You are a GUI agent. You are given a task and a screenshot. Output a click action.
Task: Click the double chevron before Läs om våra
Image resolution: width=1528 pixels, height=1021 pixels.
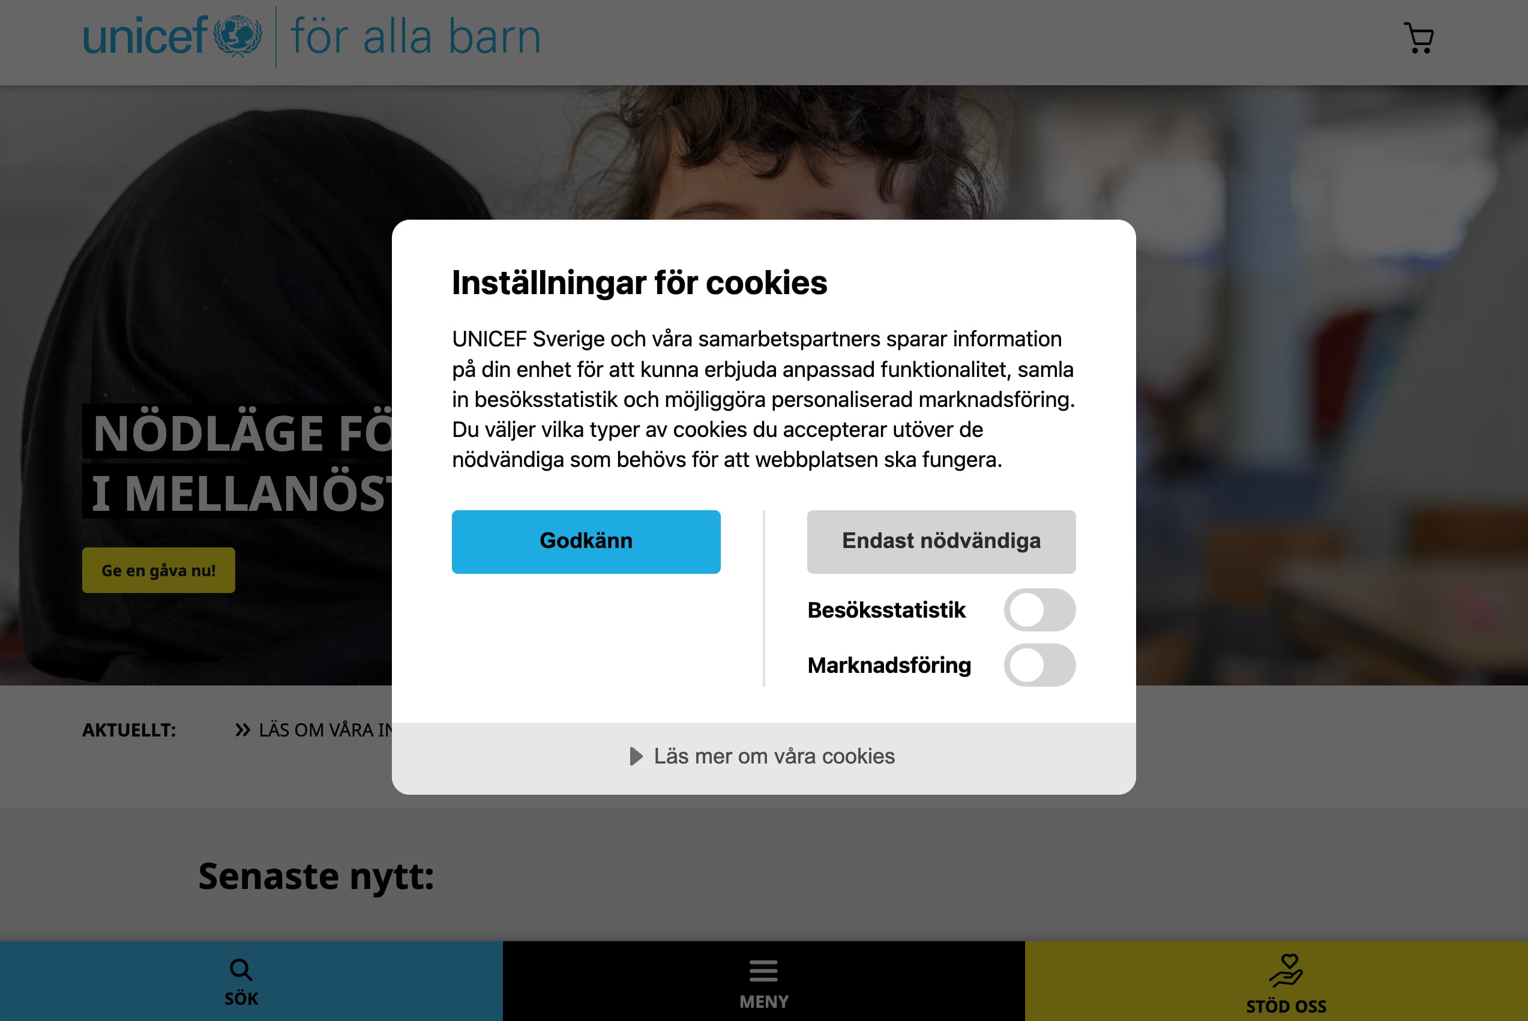pos(243,730)
